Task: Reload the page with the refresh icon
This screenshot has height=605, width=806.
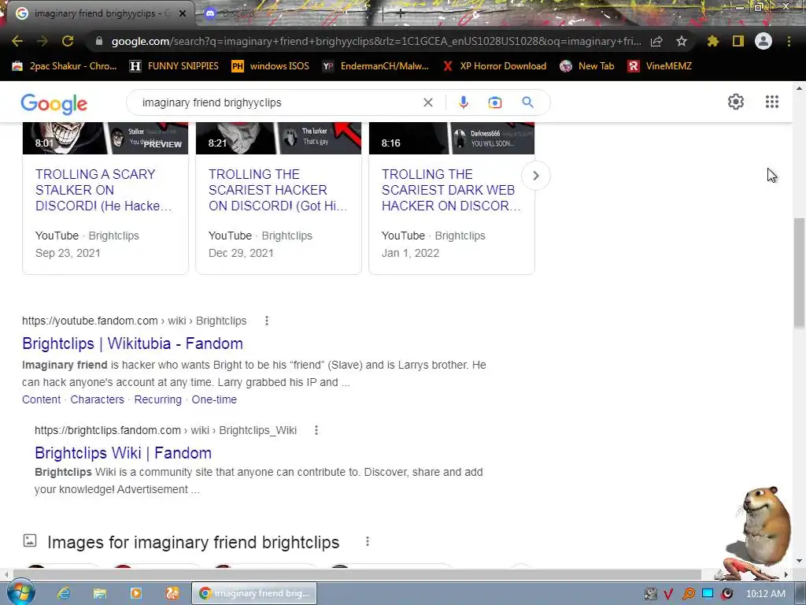Action: (68, 41)
